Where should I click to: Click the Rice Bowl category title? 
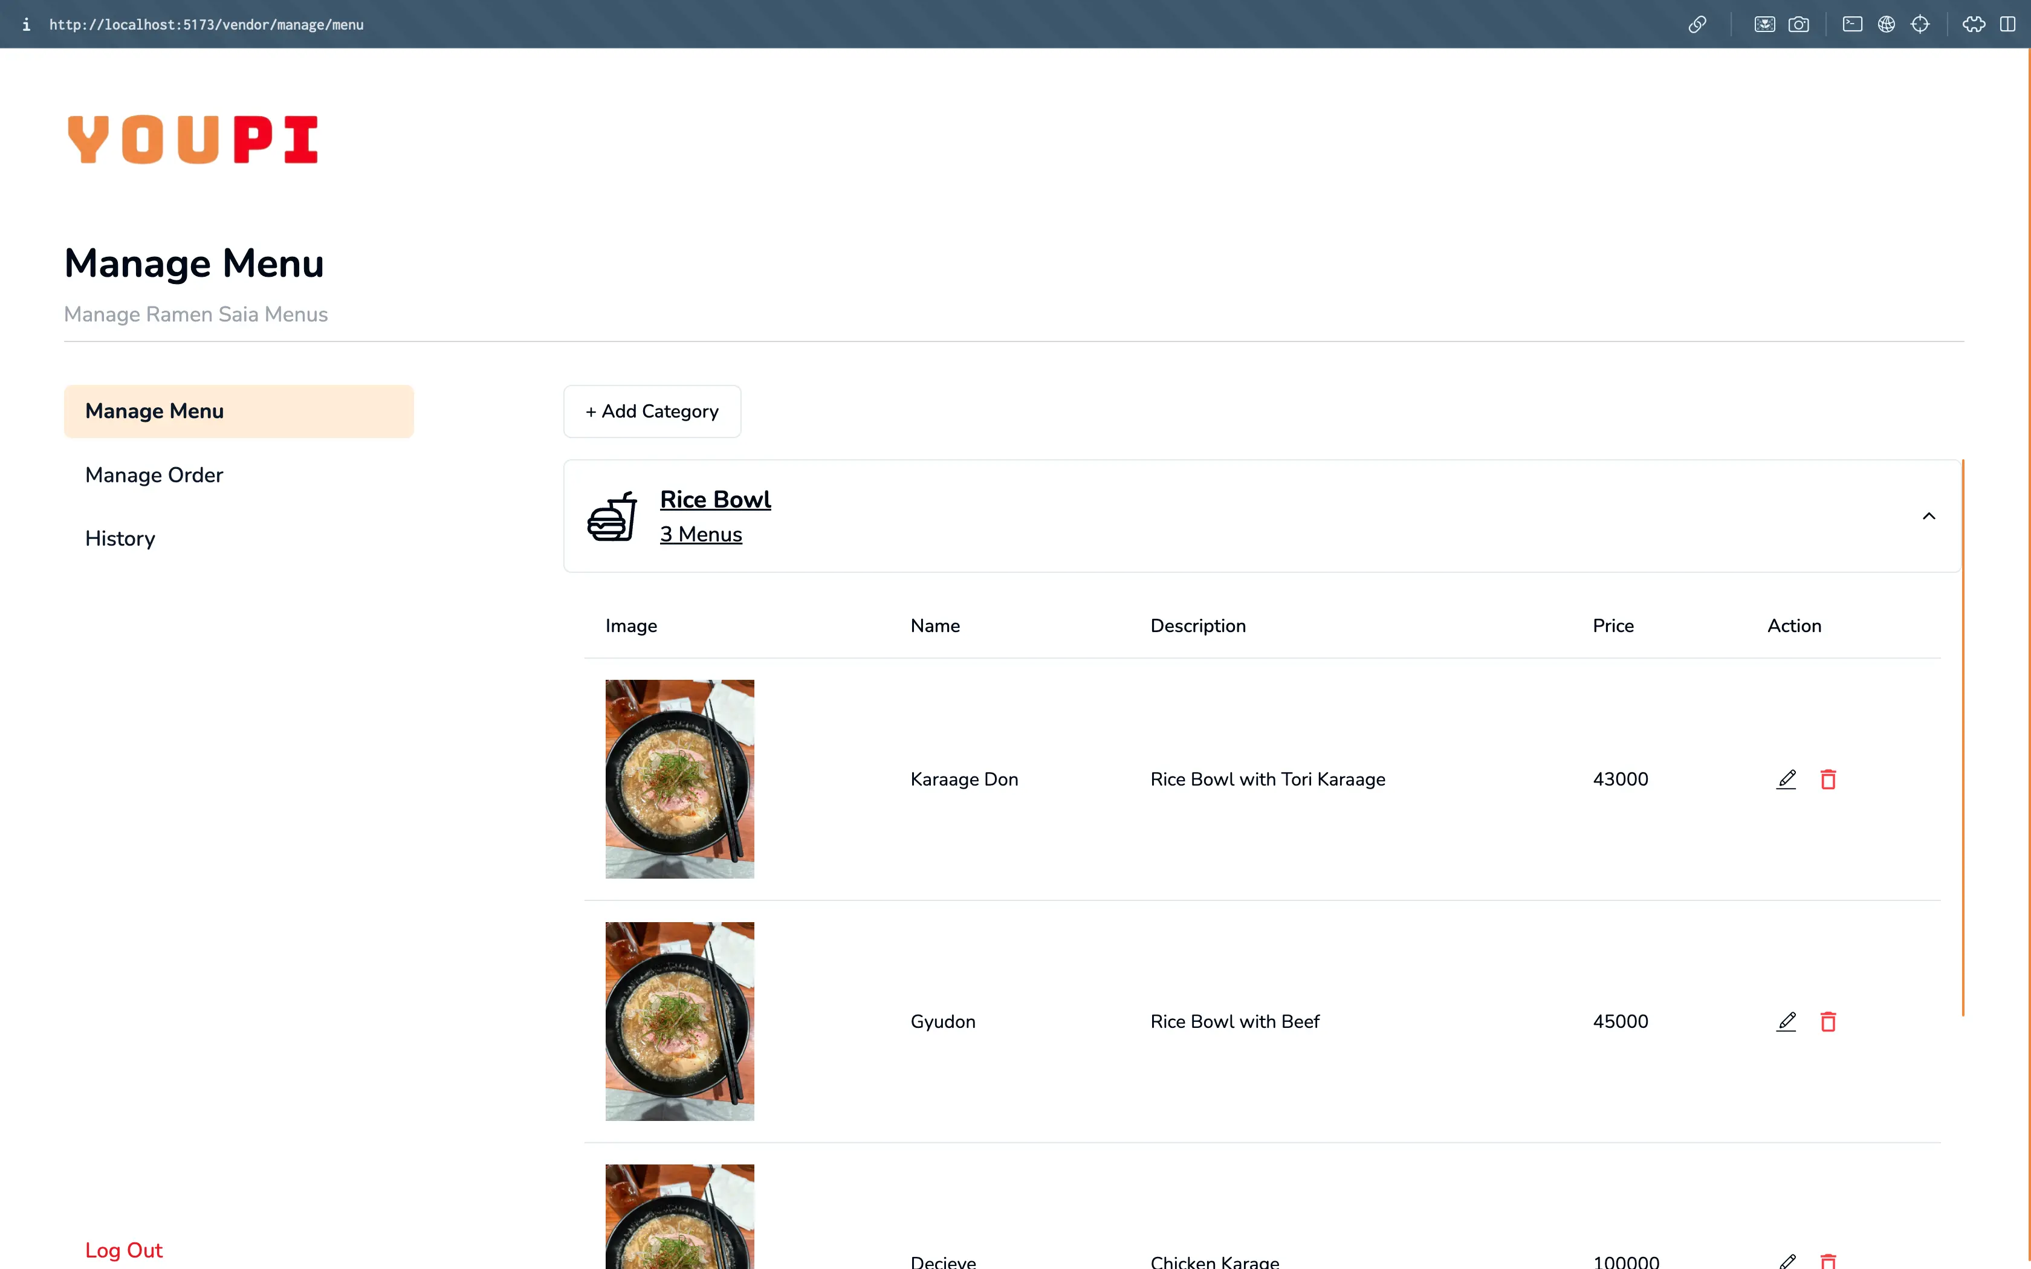pyautogui.click(x=715, y=499)
